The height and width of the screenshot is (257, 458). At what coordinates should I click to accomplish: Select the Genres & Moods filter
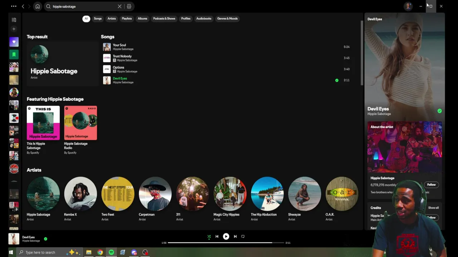coord(228,19)
